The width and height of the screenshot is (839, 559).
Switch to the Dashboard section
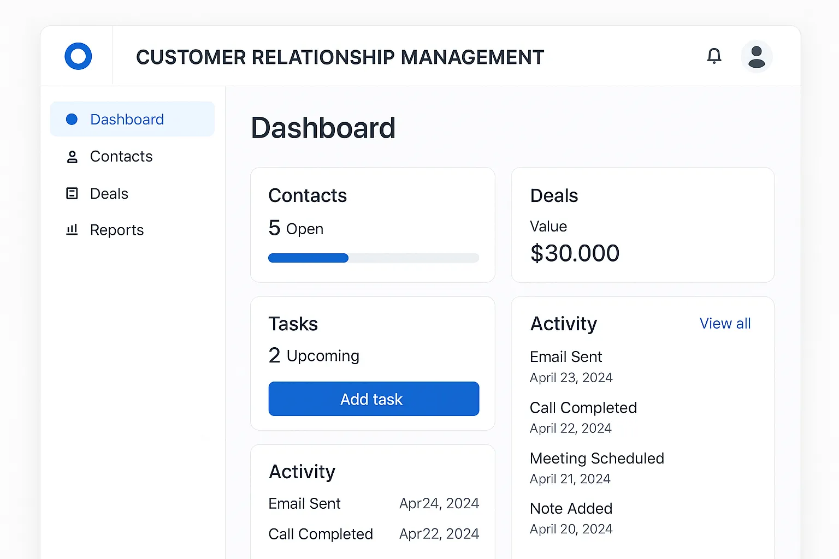pos(127,119)
